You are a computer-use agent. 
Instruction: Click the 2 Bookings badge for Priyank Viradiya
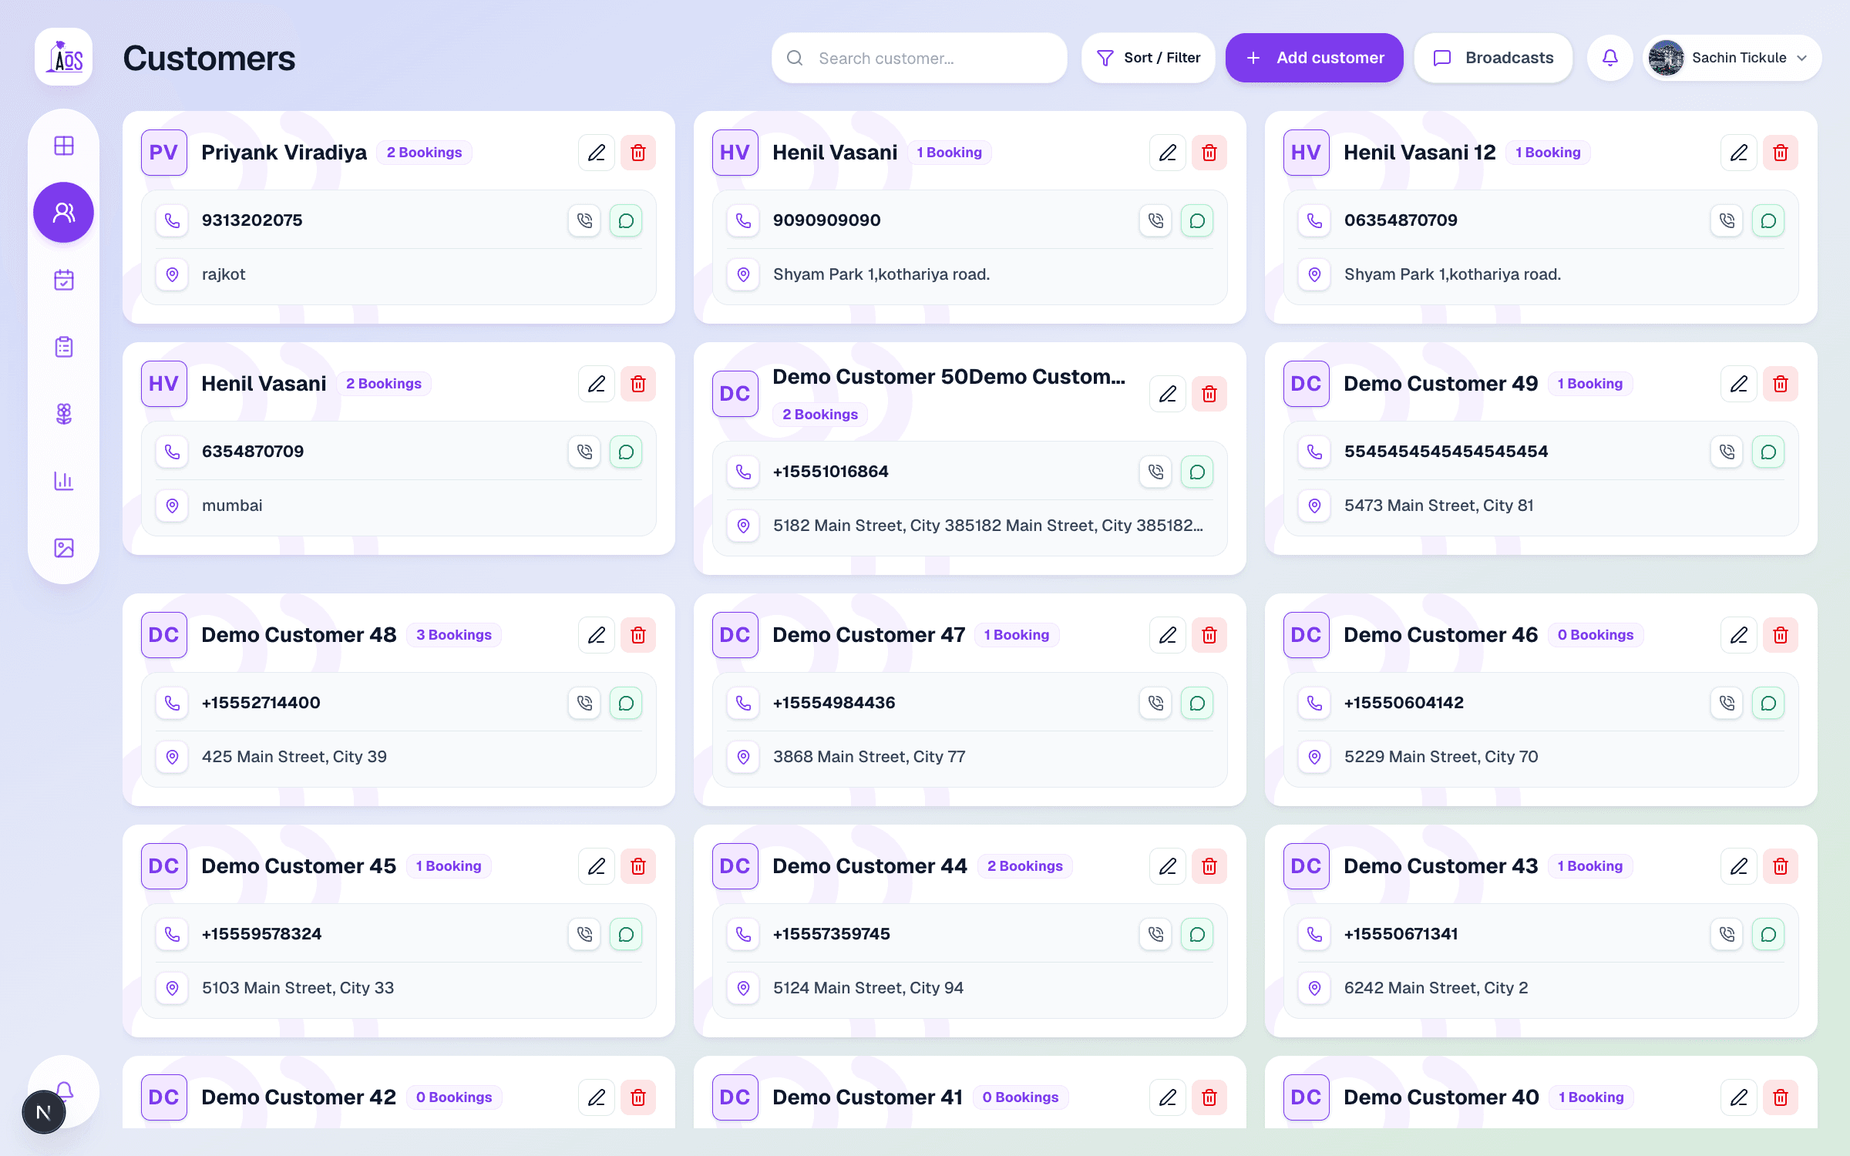424,153
